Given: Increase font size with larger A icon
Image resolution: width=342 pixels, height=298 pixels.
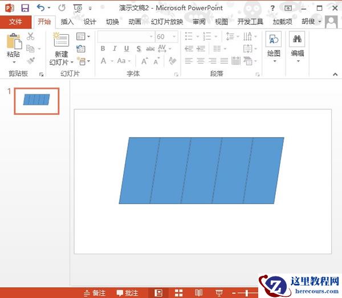Looking at the screenshot, I should click(145, 61).
